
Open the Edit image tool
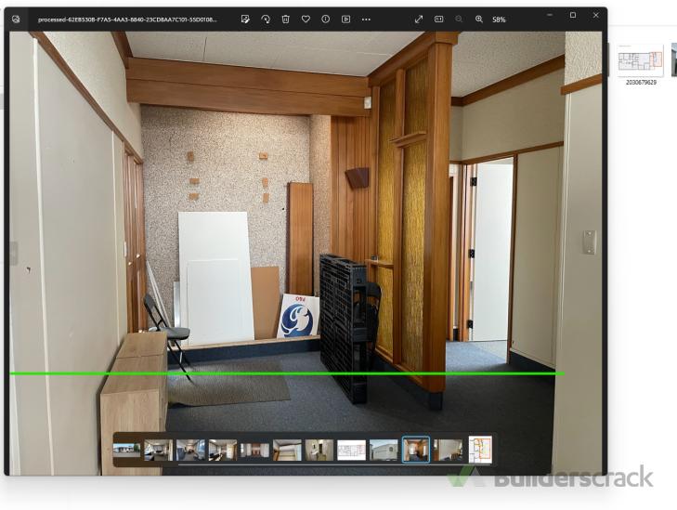click(245, 19)
